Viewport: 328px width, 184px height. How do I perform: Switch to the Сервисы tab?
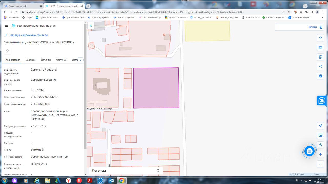(x=30, y=60)
